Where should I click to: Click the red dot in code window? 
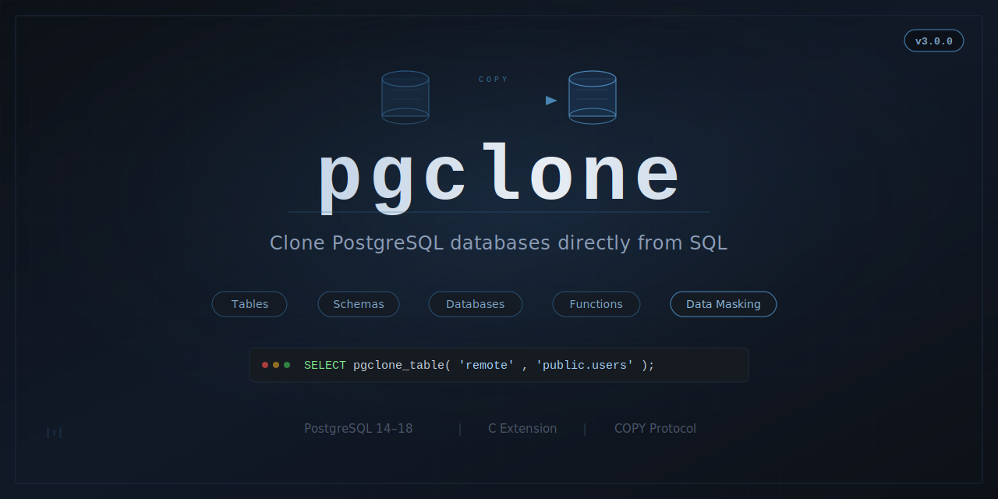click(265, 365)
